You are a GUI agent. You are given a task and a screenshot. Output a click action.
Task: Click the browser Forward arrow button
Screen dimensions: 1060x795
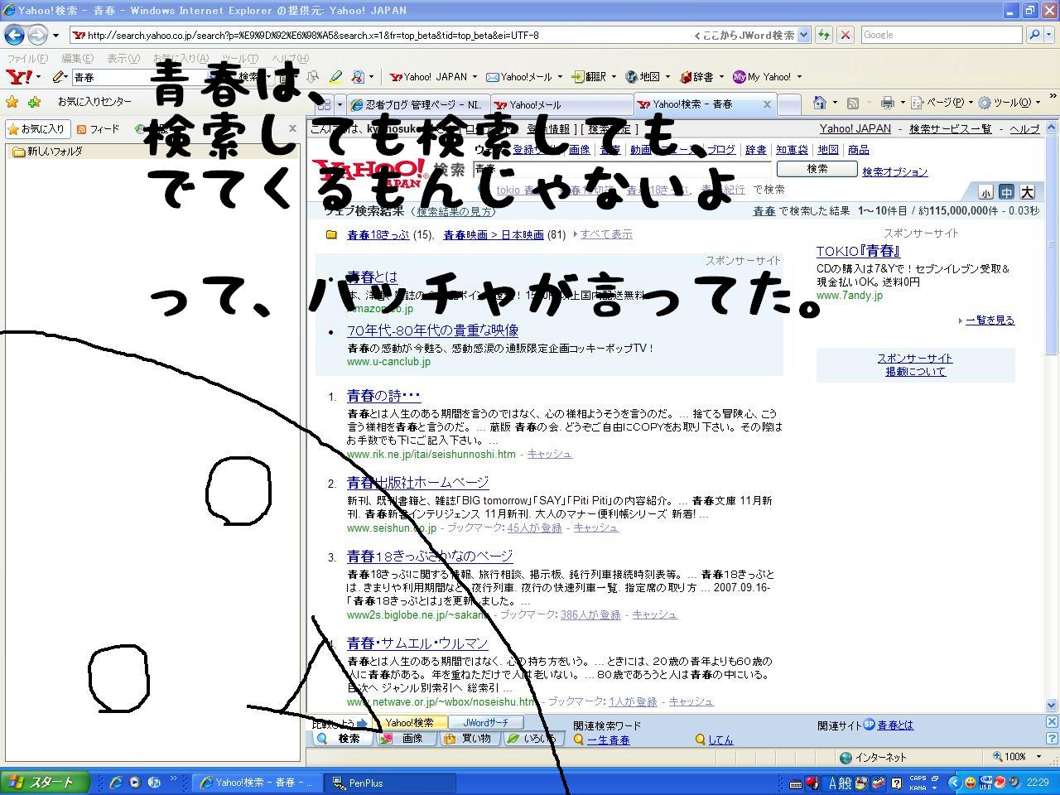point(37,36)
